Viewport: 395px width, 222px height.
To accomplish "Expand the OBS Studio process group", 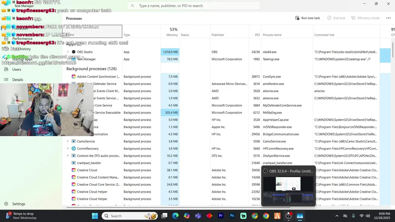I will [68, 52].
